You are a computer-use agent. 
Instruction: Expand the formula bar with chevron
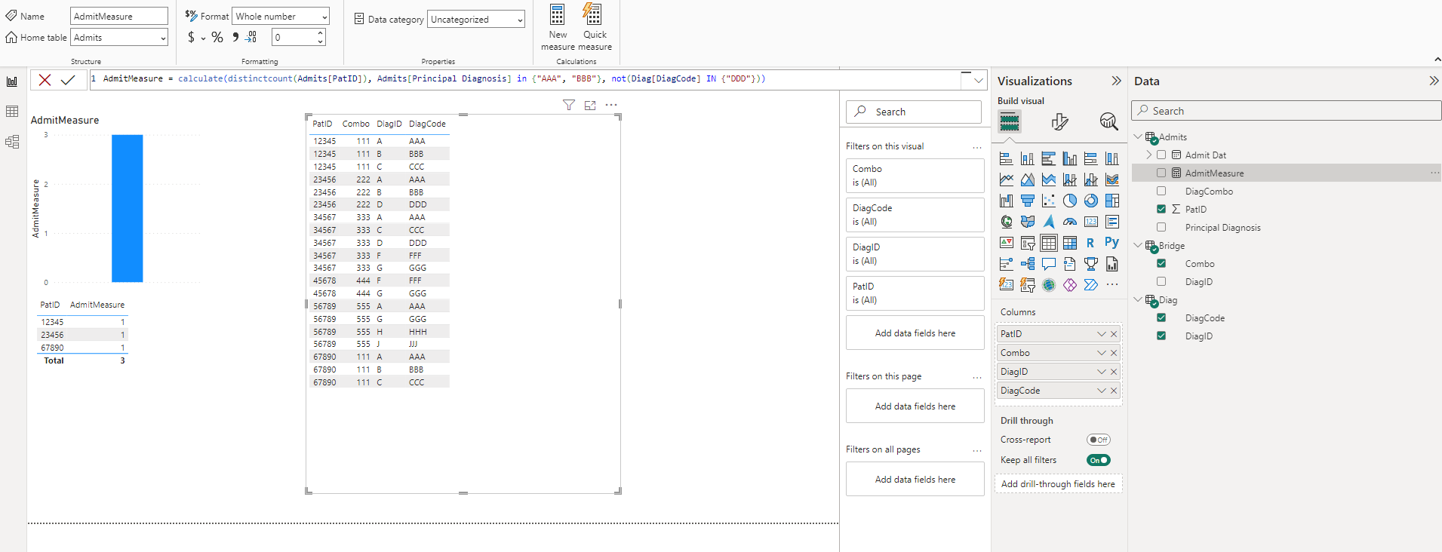click(979, 80)
